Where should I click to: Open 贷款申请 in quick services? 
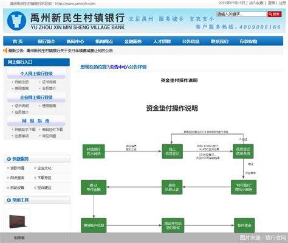tap(17, 168)
